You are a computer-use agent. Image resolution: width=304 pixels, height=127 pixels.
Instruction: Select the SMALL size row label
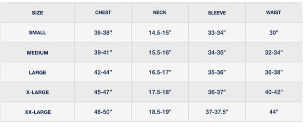tap(37, 33)
